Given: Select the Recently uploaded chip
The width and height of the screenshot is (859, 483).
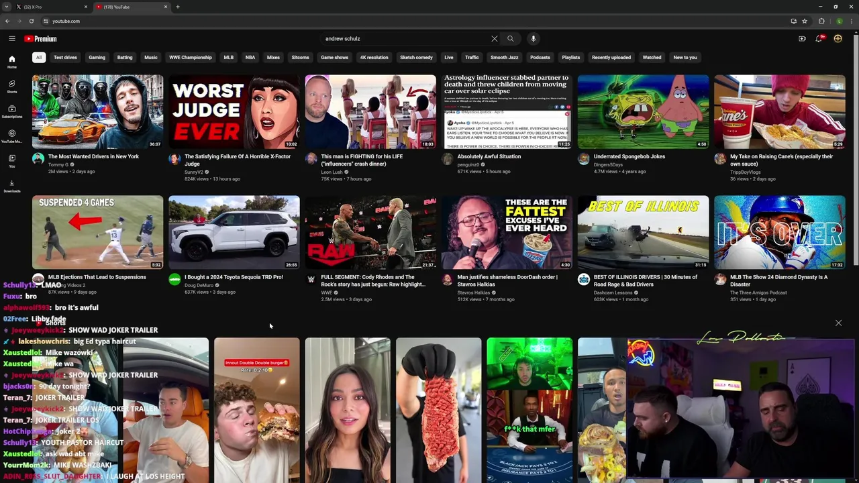Looking at the screenshot, I should 611,58.
